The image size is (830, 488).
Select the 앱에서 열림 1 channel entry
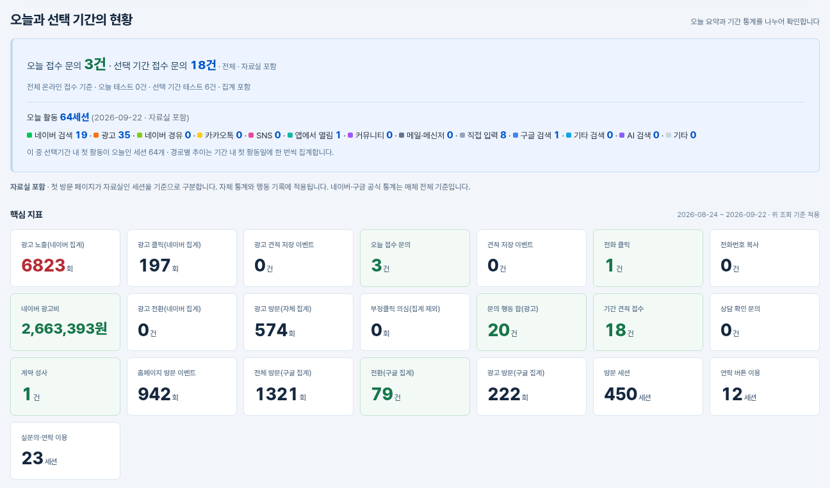[x=314, y=135]
